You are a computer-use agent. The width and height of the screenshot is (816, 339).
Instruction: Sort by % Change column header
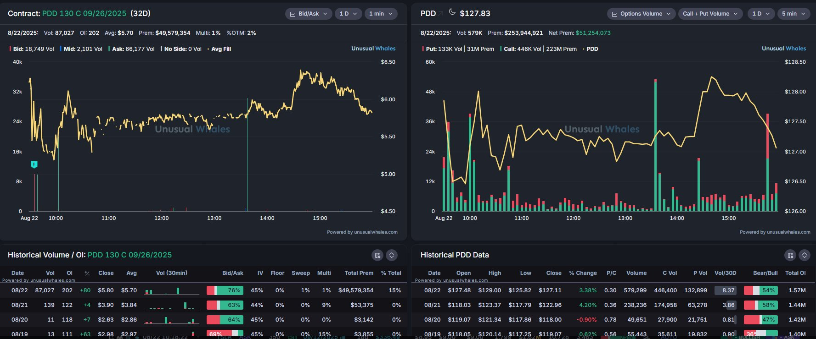583,273
